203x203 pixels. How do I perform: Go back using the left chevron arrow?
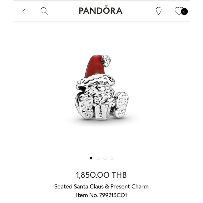(24, 11)
